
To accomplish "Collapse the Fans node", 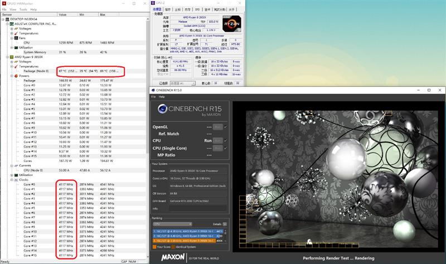I will tap(12, 38).
